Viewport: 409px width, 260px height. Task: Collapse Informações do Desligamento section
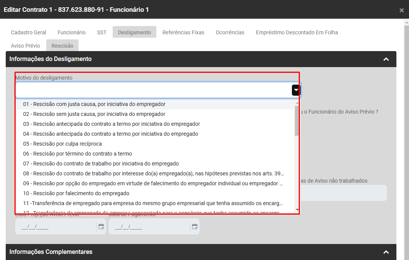386,59
